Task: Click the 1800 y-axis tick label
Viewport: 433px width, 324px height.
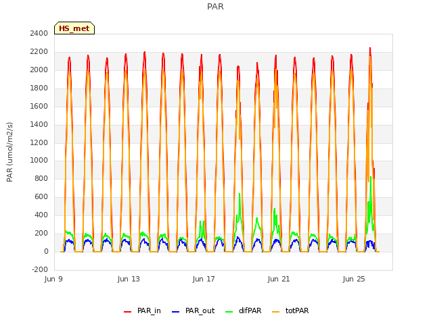Action: pyautogui.click(x=39, y=88)
